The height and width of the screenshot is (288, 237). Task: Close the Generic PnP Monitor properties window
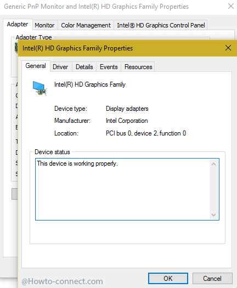(231, 6)
